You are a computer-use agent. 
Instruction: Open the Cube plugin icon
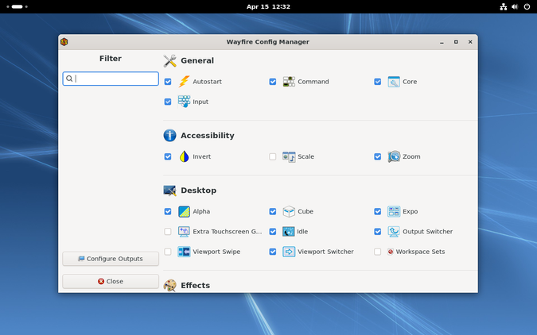(x=289, y=212)
